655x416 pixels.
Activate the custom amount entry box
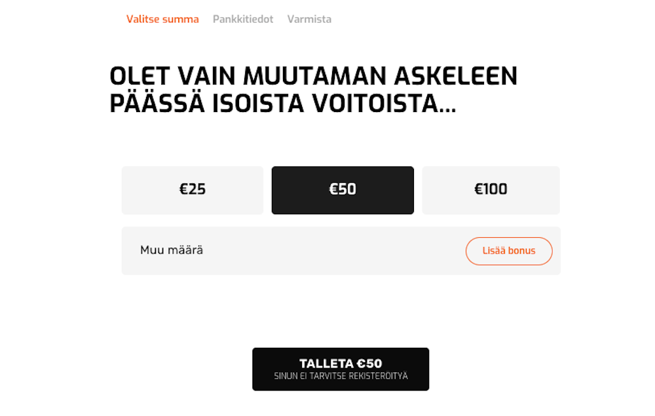[229, 251]
